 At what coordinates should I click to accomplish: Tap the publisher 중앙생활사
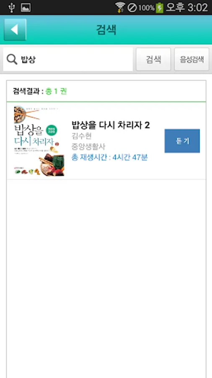pyautogui.click(x=88, y=147)
